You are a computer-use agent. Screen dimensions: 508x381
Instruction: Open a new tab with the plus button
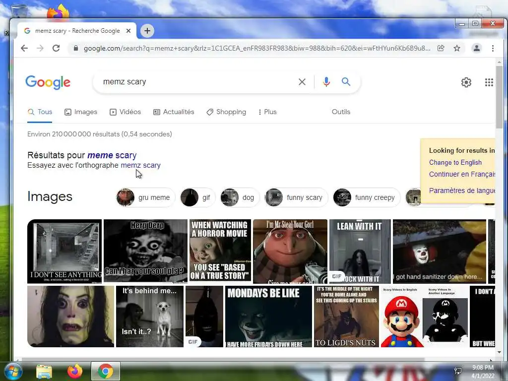(x=147, y=31)
